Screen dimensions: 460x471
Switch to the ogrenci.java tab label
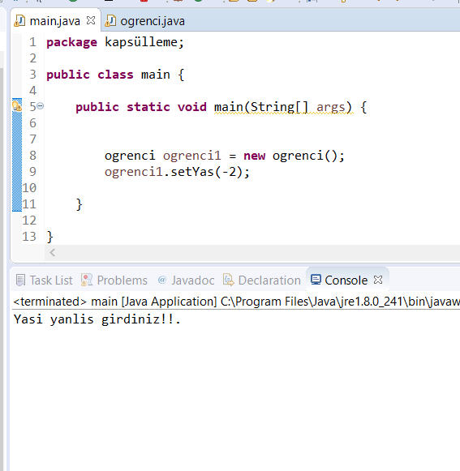[x=153, y=21]
